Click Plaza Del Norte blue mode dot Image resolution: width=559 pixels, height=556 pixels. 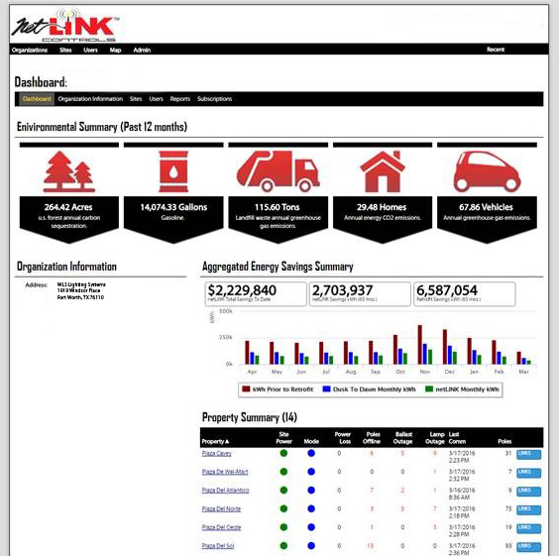[311, 508]
